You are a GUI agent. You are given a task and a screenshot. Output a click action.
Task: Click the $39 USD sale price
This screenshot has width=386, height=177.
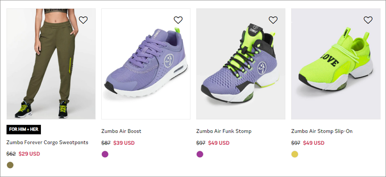[124, 143]
